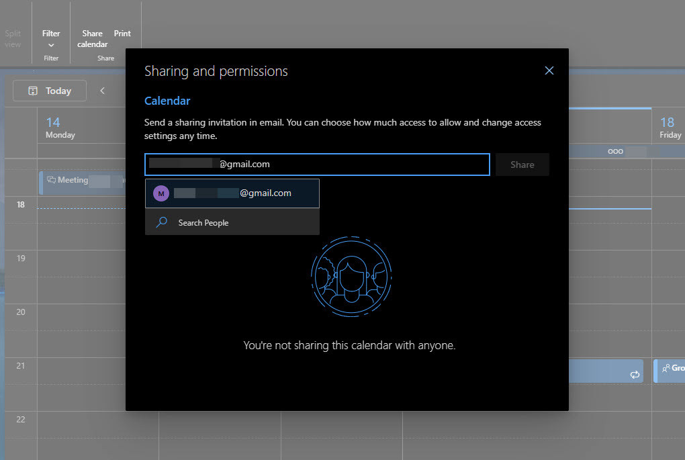This screenshot has height=460, width=685.
Task: Choose Search People in the suggestions
Action: click(232, 222)
